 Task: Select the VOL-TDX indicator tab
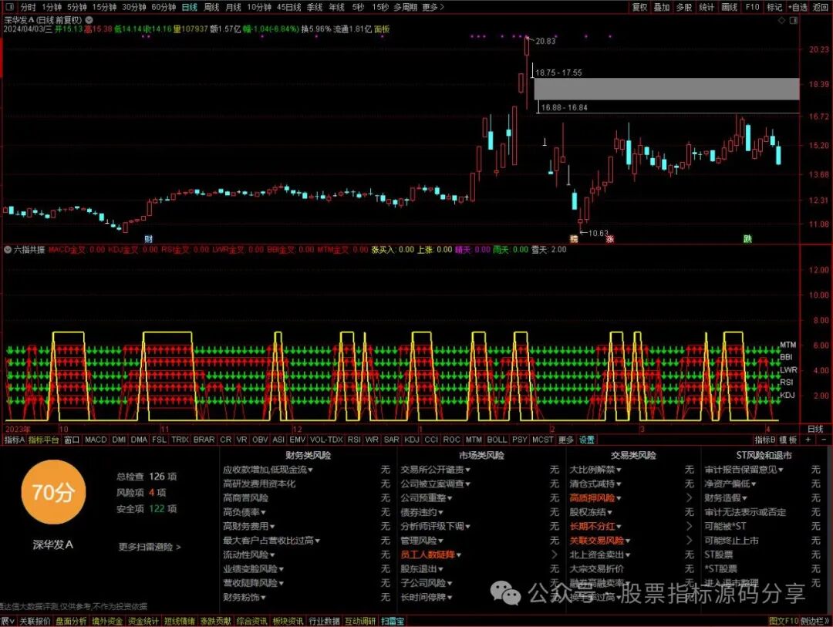pyautogui.click(x=326, y=440)
